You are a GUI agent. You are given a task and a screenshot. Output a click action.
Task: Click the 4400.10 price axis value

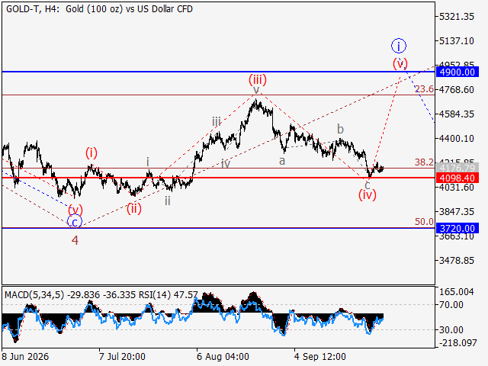pyautogui.click(x=457, y=139)
